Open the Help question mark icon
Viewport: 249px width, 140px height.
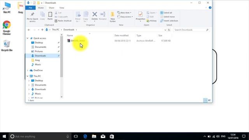coord(210,8)
